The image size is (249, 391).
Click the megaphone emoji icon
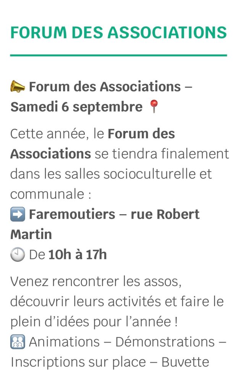[x=18, y=87]
